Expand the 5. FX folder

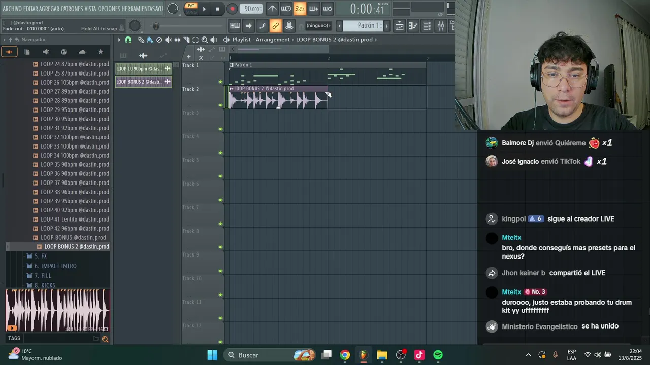(40, 257)
